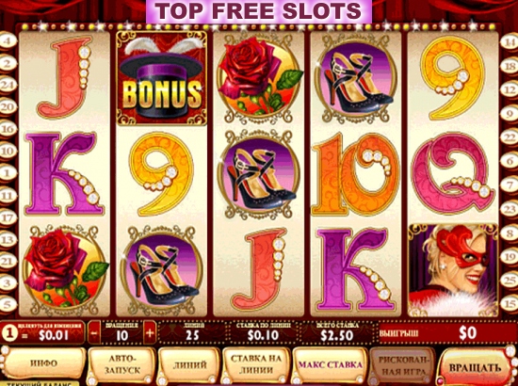This screenshot has height=386, width=518.
Task: Click СТАВКА НА ЛИНИИ bet button
Action: coord(256,364)
